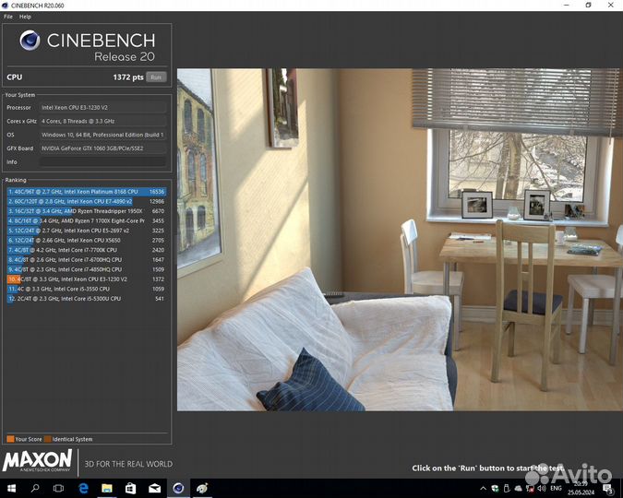The width and height of the screenshot is (623, 498).
Task: Open the Windows Start menu
Action: tap(12, 488)
